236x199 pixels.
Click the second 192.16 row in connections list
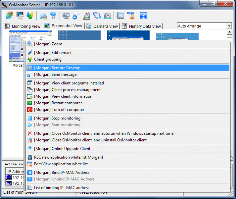(x=15, y=183)
